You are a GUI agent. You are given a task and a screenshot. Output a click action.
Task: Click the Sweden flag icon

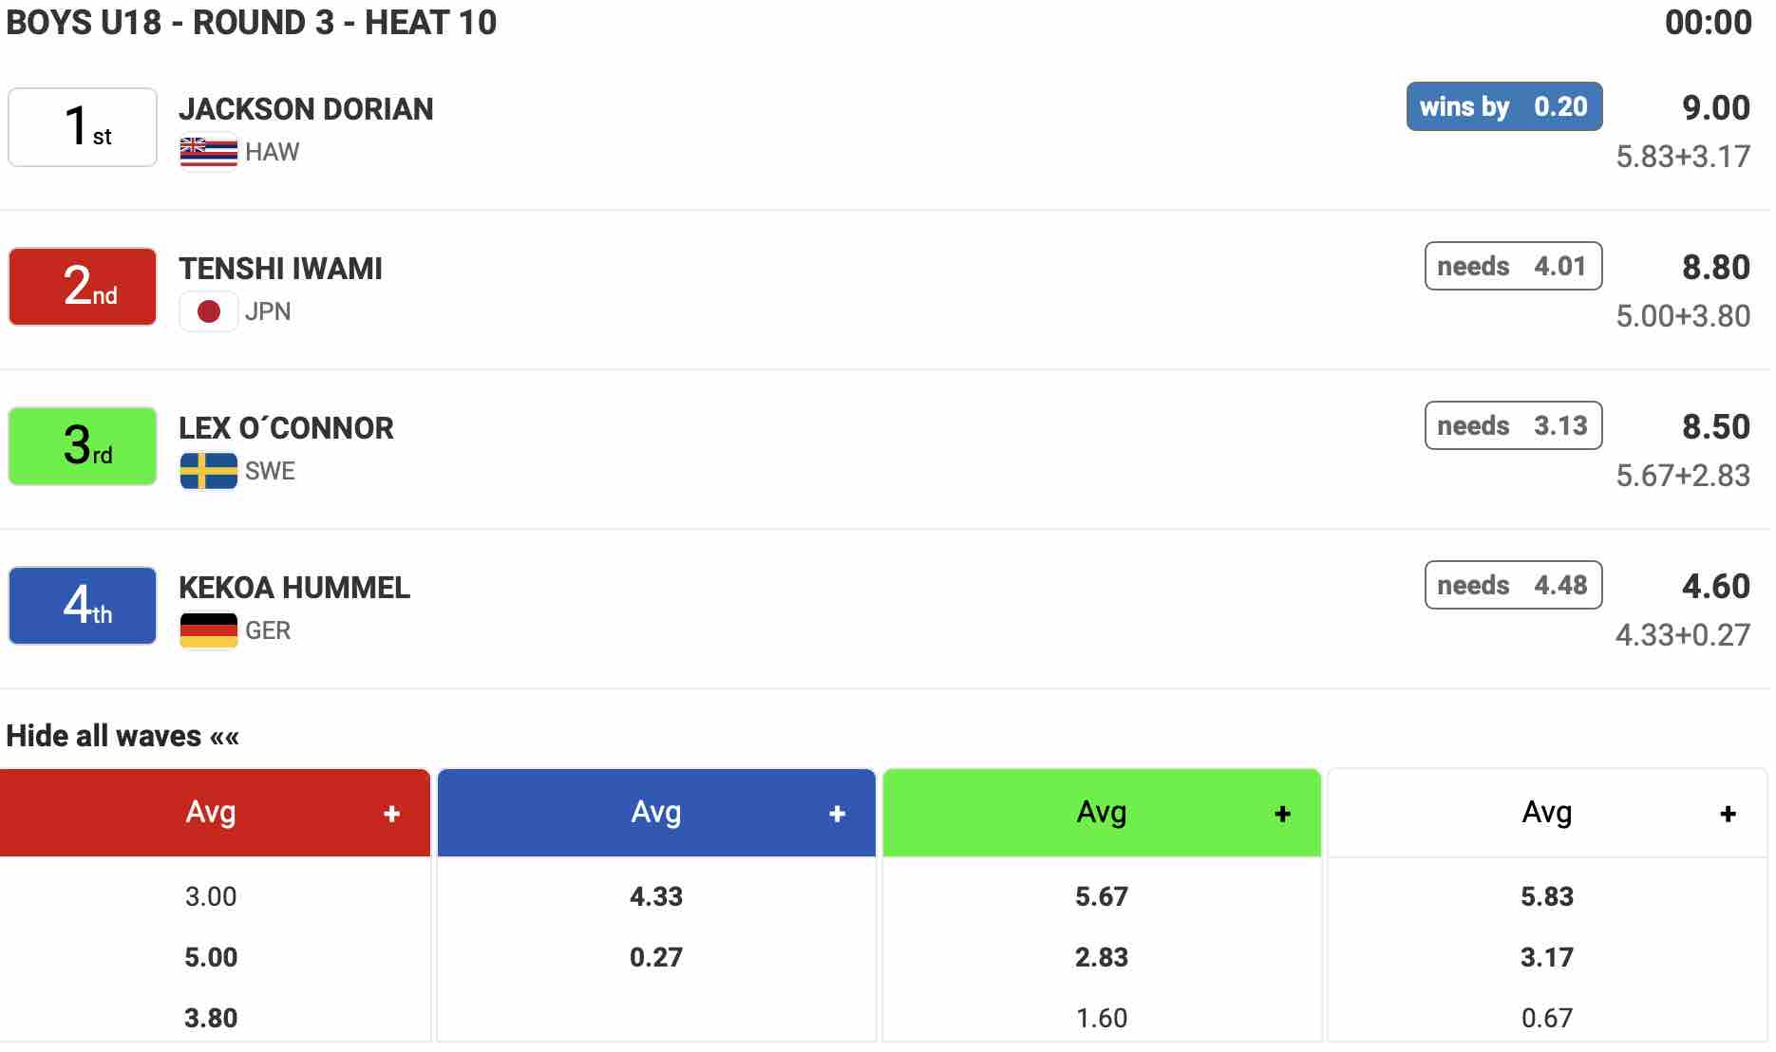(x=208, y=471)
